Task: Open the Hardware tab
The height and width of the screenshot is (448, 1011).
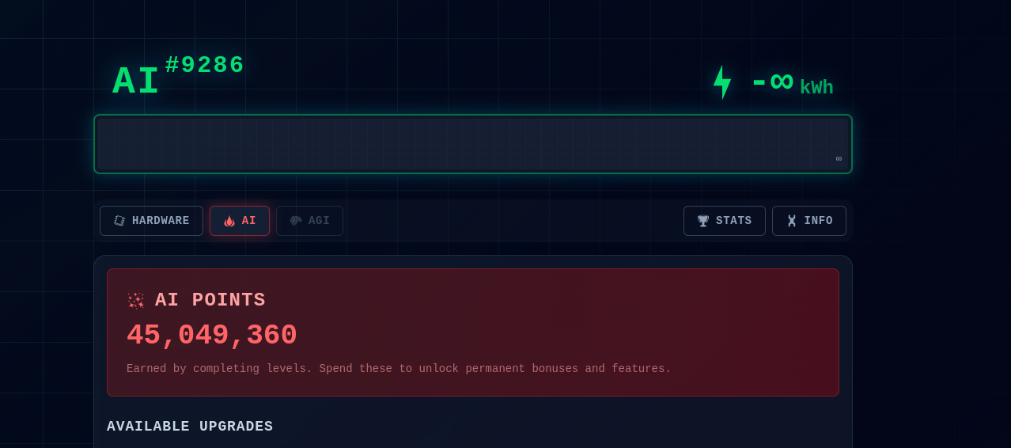Action: (151, 221)
